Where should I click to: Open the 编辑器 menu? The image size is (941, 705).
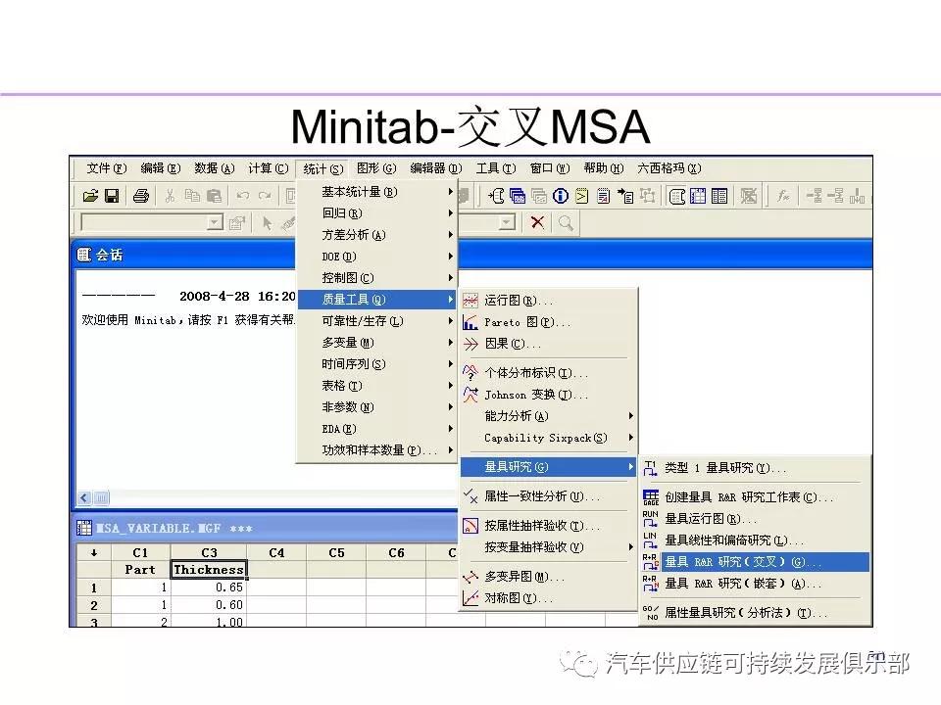[436, 168]
